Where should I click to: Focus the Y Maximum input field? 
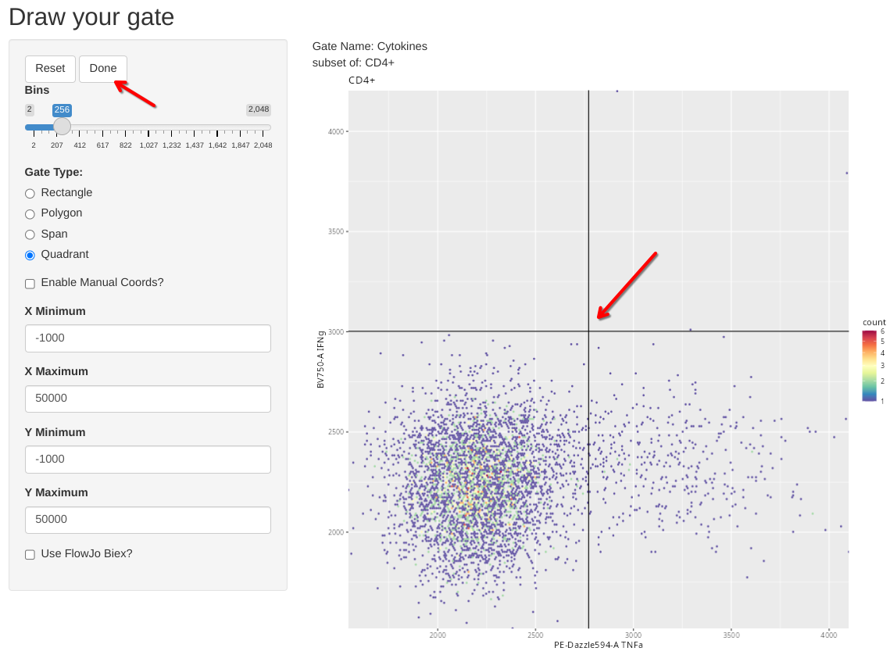pos(148,520)
